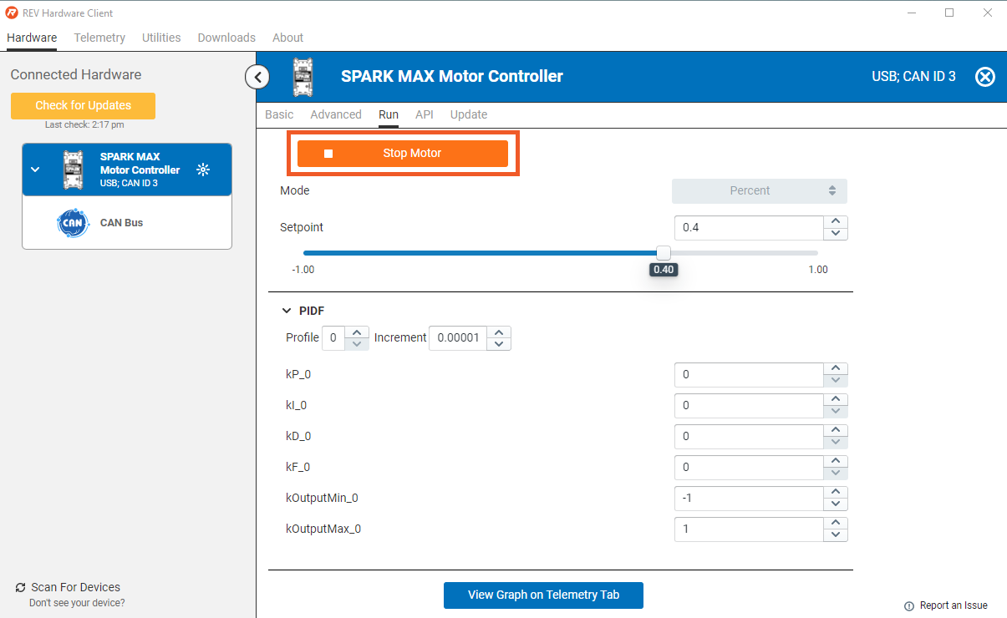Decrease the Setpoint value with down arrow
Image resolution: width=1007 pixels, height=618 pixels.
click(836, 234)
